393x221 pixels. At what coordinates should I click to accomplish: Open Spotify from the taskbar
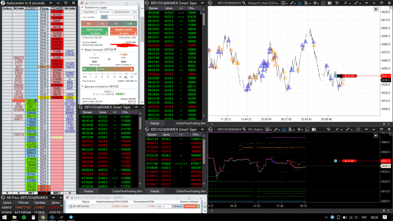click(24, 217)
